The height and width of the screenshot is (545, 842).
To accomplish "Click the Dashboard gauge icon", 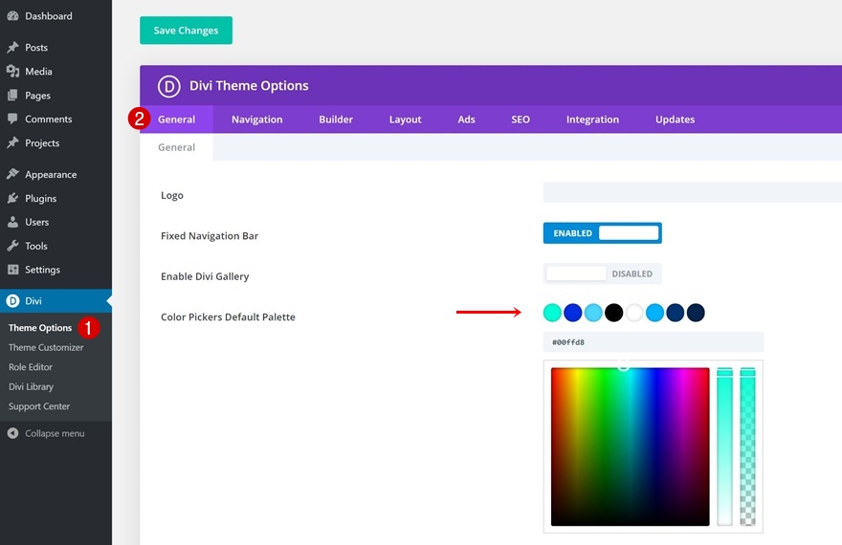I will pyautogui.click(x=12, y=16).
